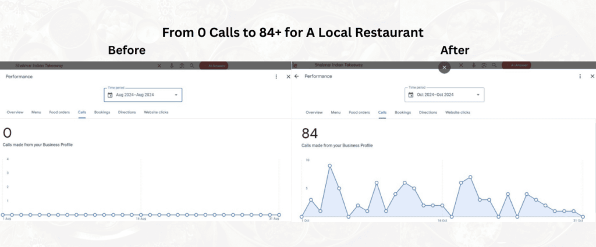The image size is (596, 247).
Task: Click the highest peak data point in October chart
Action: [329, 166]
